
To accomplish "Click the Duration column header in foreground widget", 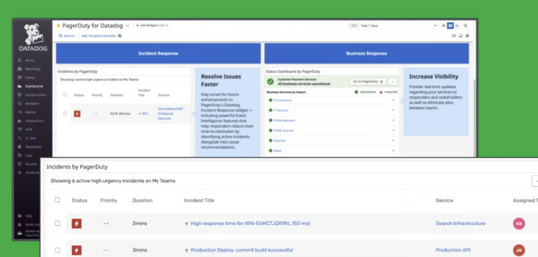I will coord(142,201).
